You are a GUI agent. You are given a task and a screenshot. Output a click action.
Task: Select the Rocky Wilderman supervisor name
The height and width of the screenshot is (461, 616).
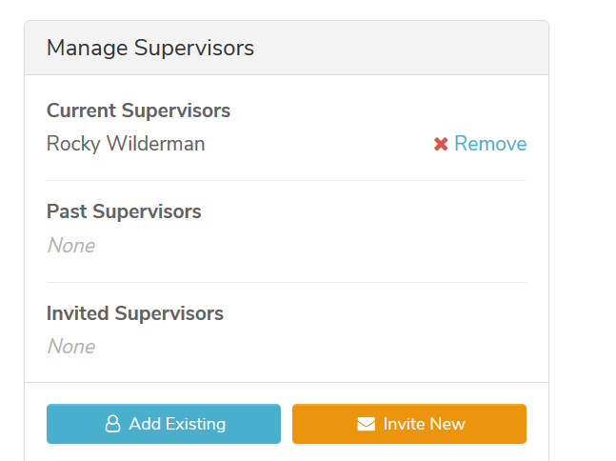click(x=126, y=144)
